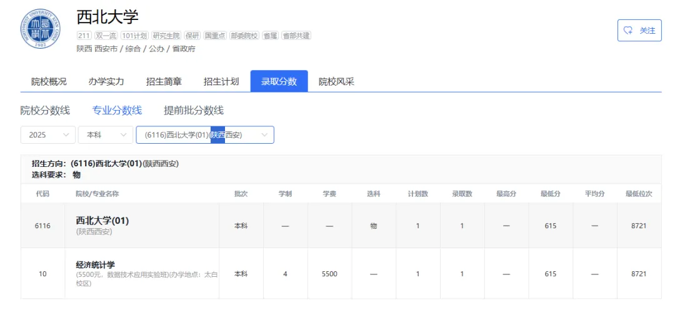Click the 计划数 column header

point(418,194)
